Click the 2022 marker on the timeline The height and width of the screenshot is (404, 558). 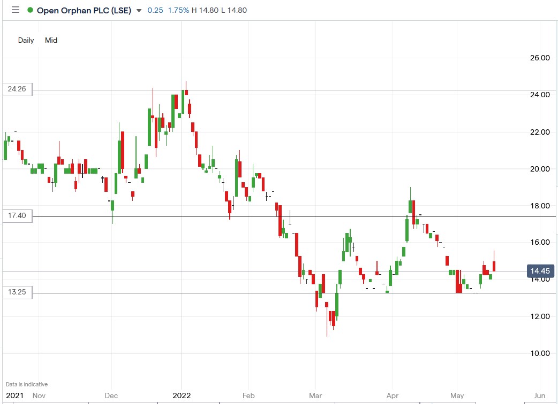(181, 396)
